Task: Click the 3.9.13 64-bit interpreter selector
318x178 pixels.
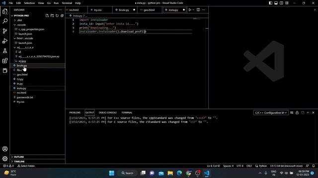Action: point(286,166)
